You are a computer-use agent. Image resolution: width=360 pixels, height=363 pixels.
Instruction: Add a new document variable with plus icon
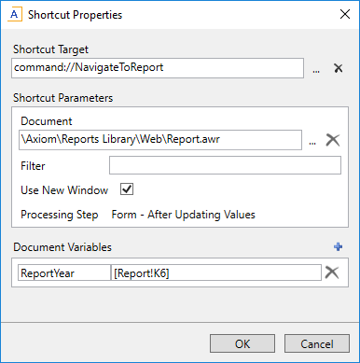338,247
